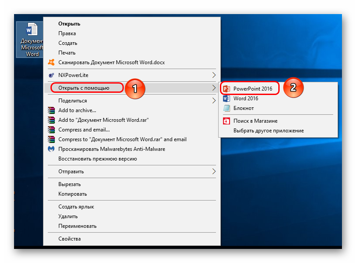Screen dimensions: 356x263
Task: Expand the Открыть с помощью submenu arrow
Action: (x=214, y=88)
